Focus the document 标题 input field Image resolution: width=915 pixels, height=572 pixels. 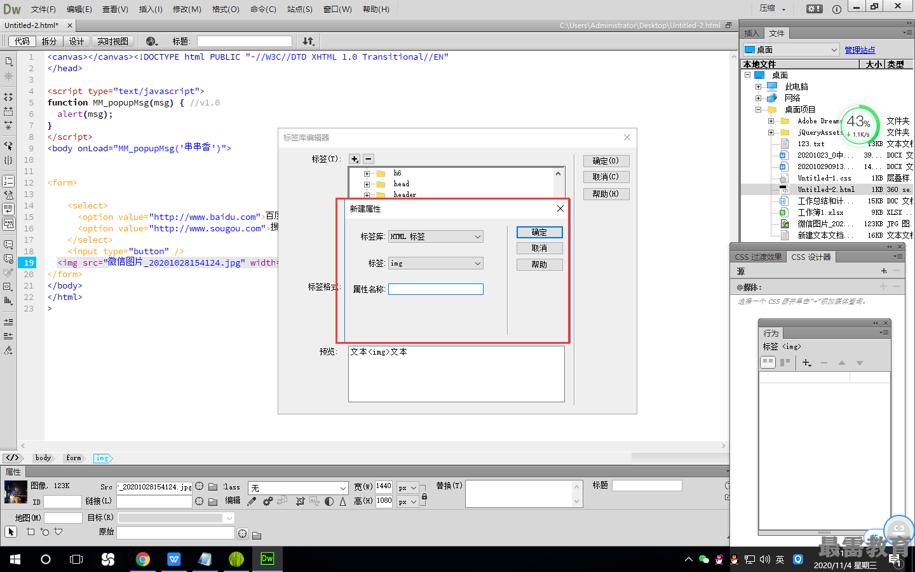(x=245, y=41)
